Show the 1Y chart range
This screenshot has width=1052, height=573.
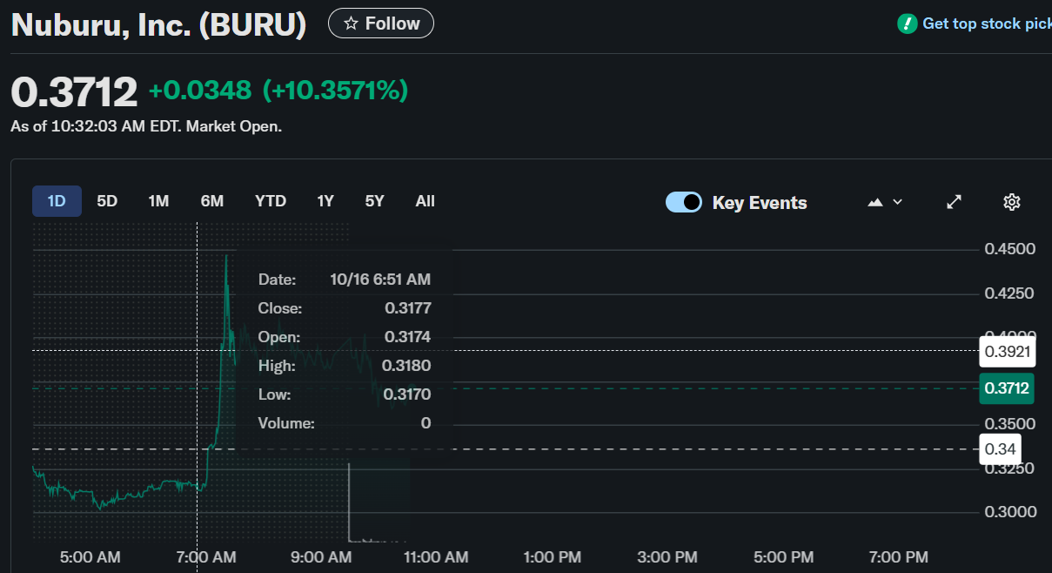point(325,201)
